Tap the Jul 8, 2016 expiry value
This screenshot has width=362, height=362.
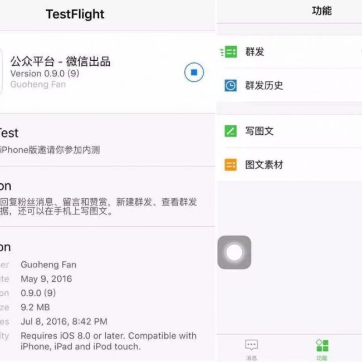pos(64,321)
